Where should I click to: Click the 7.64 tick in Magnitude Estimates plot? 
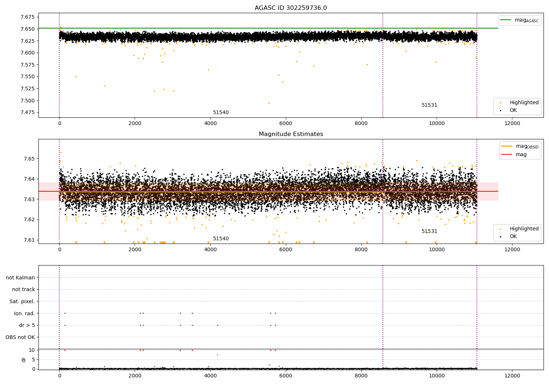[x=29, y=179]
